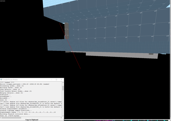Close the Compile Process Window
This screenshot has height=121, width=171.
tap(61, 79)
